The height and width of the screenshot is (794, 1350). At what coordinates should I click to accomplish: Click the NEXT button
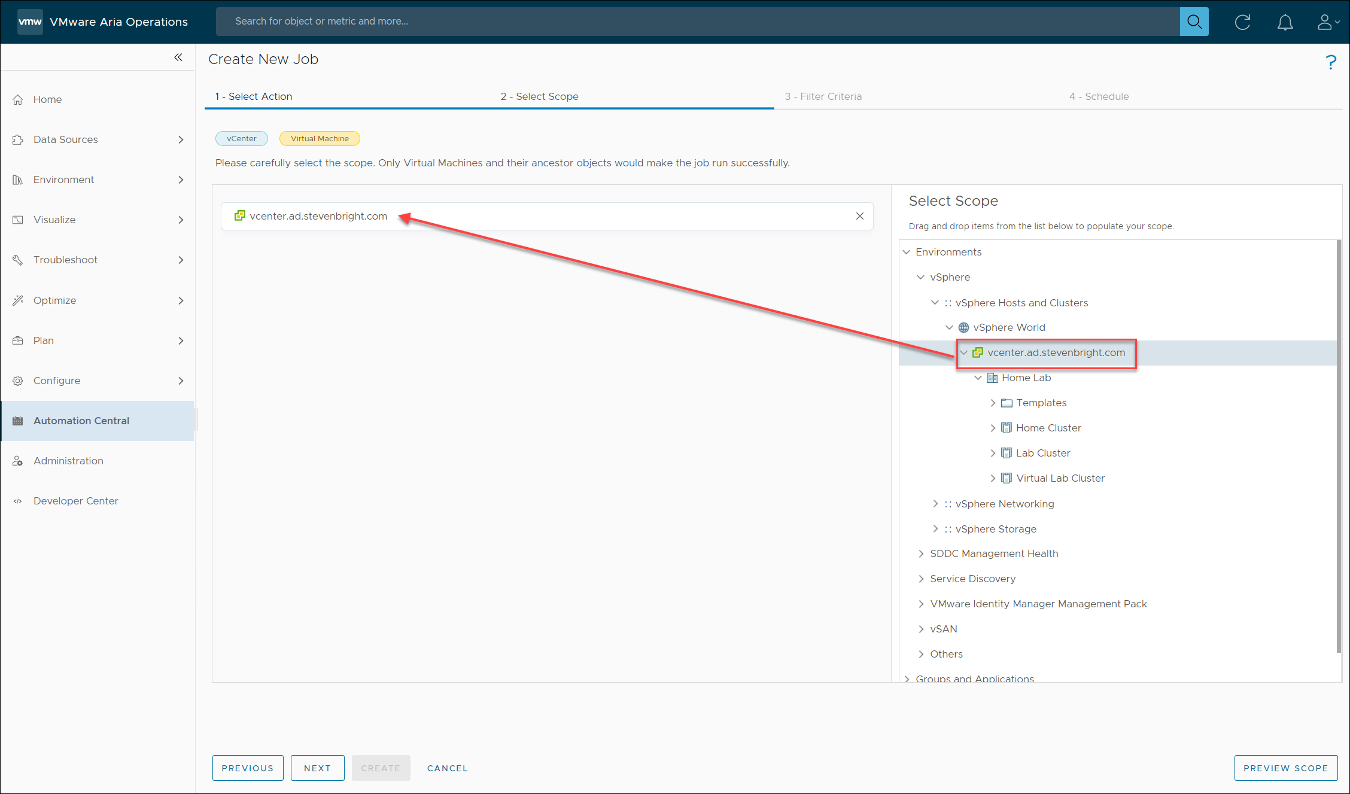coord(317,768)
